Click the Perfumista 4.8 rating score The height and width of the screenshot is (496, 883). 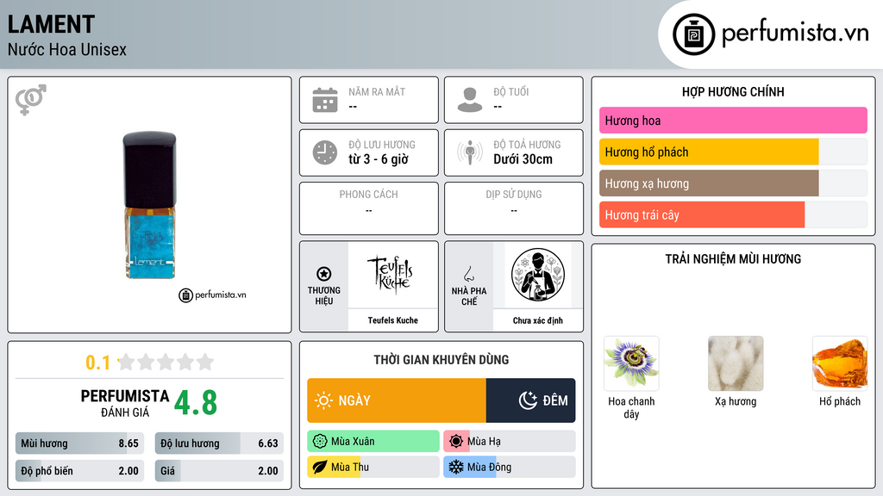pos(196,403)
